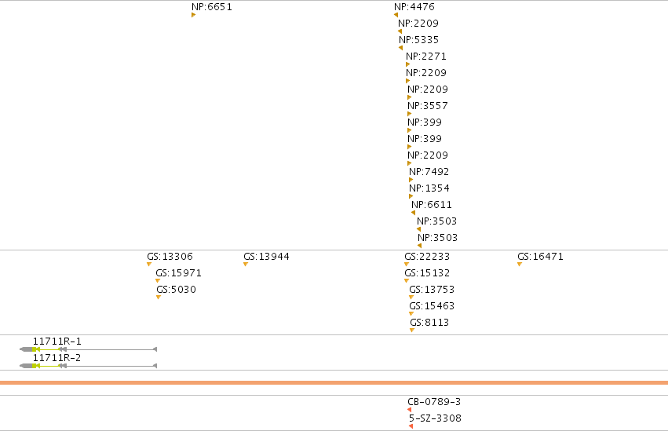Image resolution: width=668 pixels, height=431 pixels.
Task: Click the NP:5335 insertion triangle glyph
Action: pos(401,48)
